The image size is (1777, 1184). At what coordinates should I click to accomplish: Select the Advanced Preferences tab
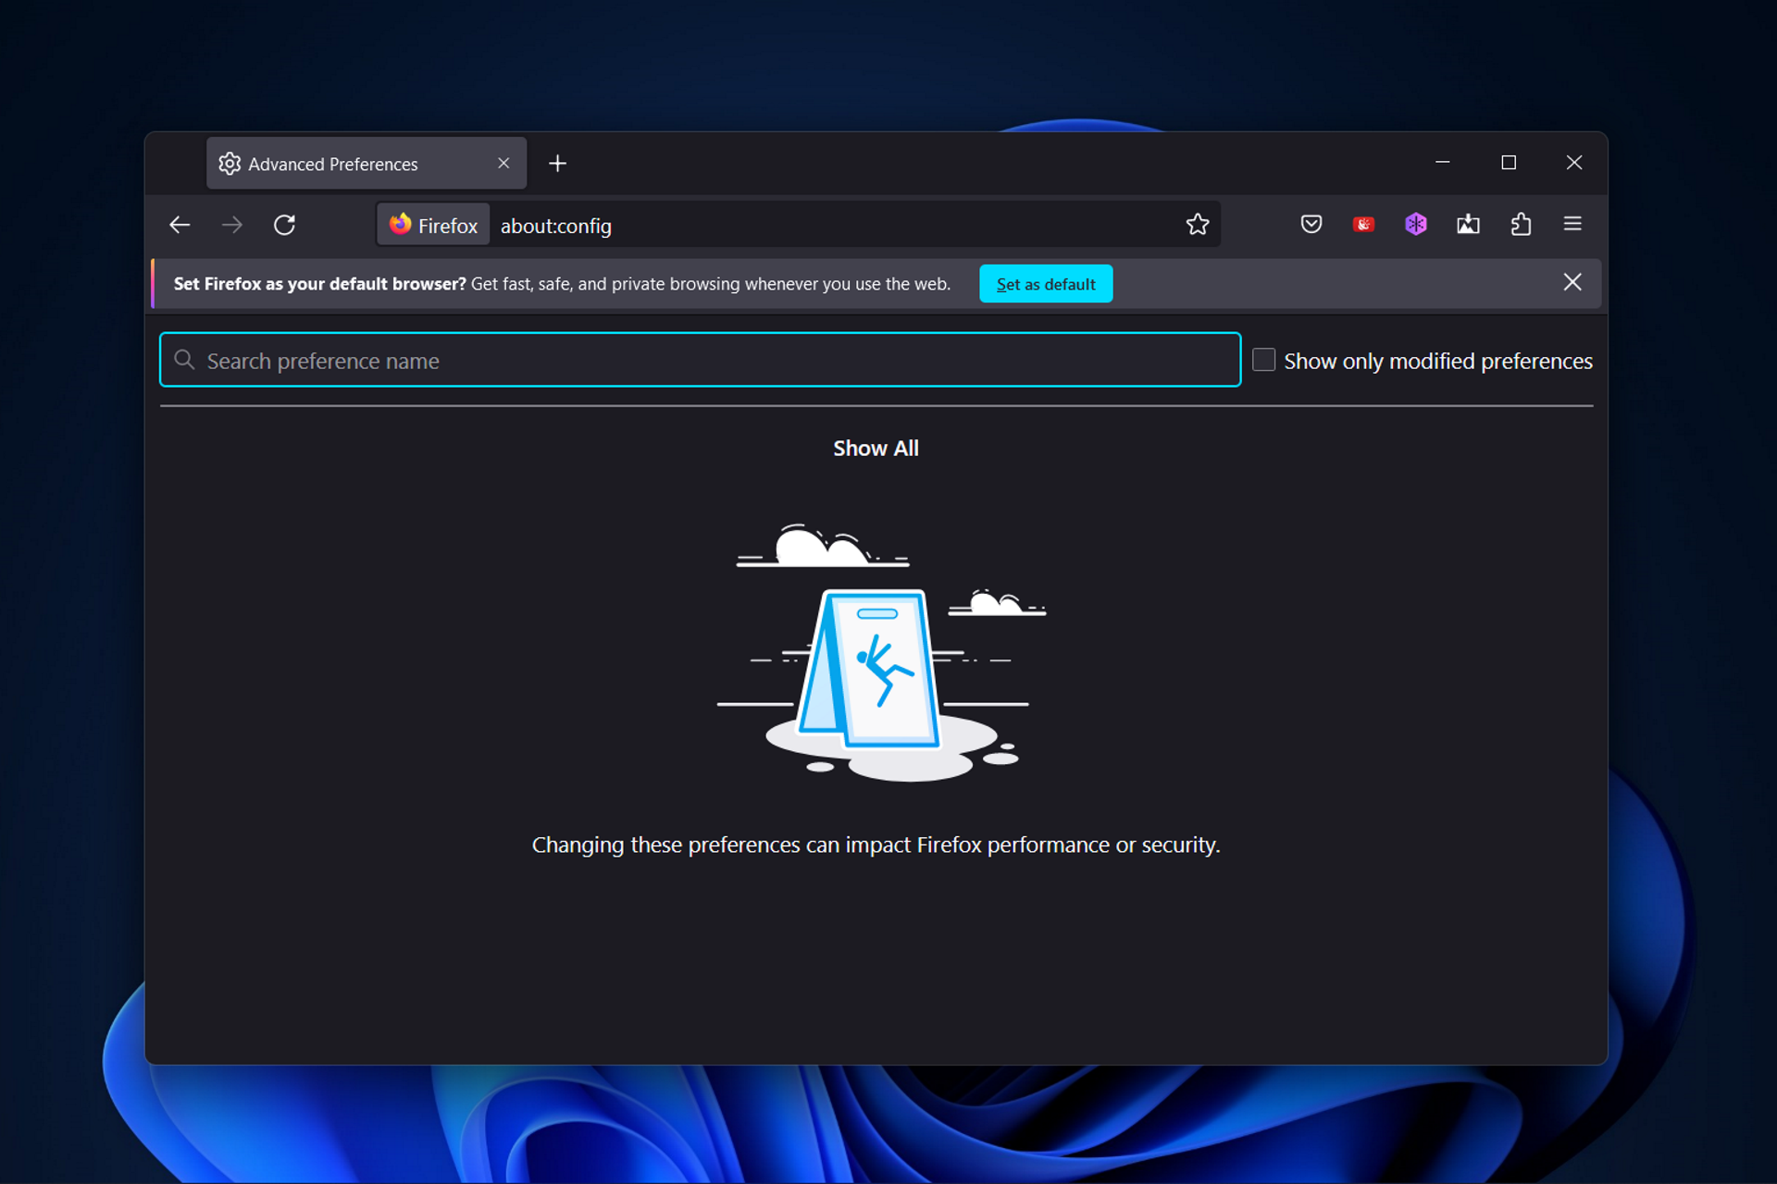coord(367,164)
